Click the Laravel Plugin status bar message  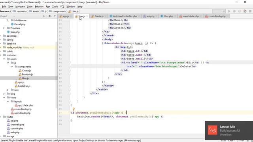click(71, 140)
